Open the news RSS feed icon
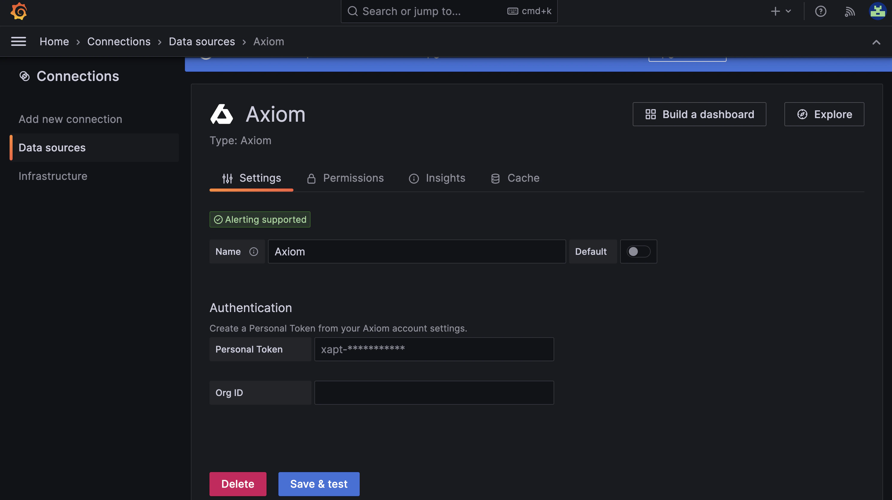Screen dimensions: 892x500 pos(849,11)
